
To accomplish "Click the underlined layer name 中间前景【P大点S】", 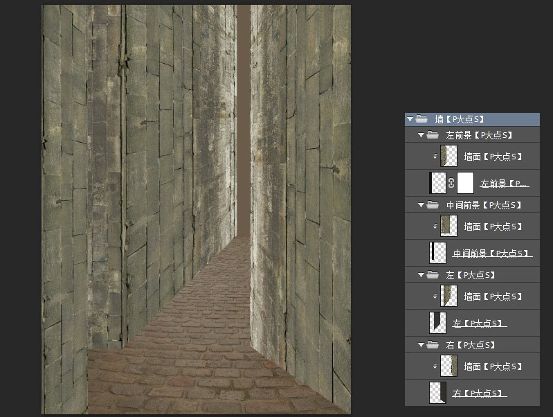I will tap(492, 254).
